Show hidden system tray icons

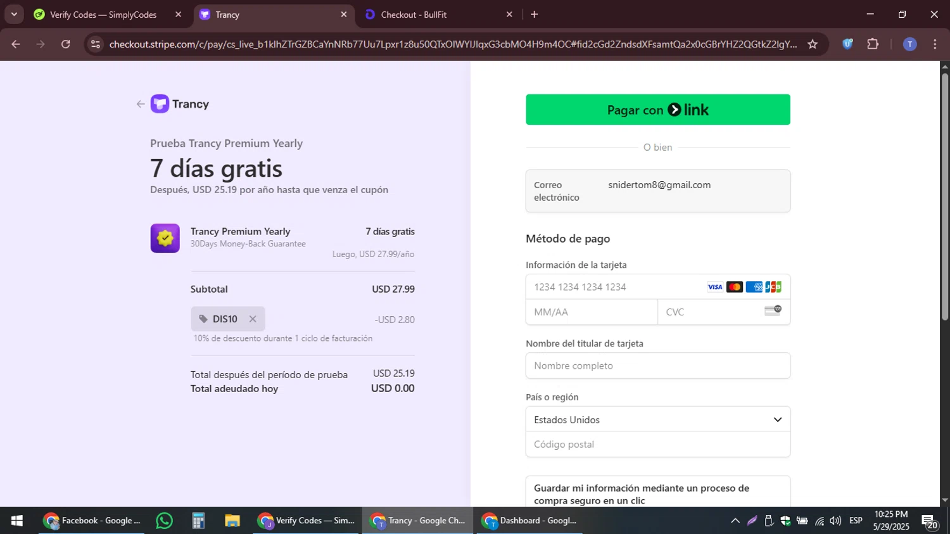(735, 521)
